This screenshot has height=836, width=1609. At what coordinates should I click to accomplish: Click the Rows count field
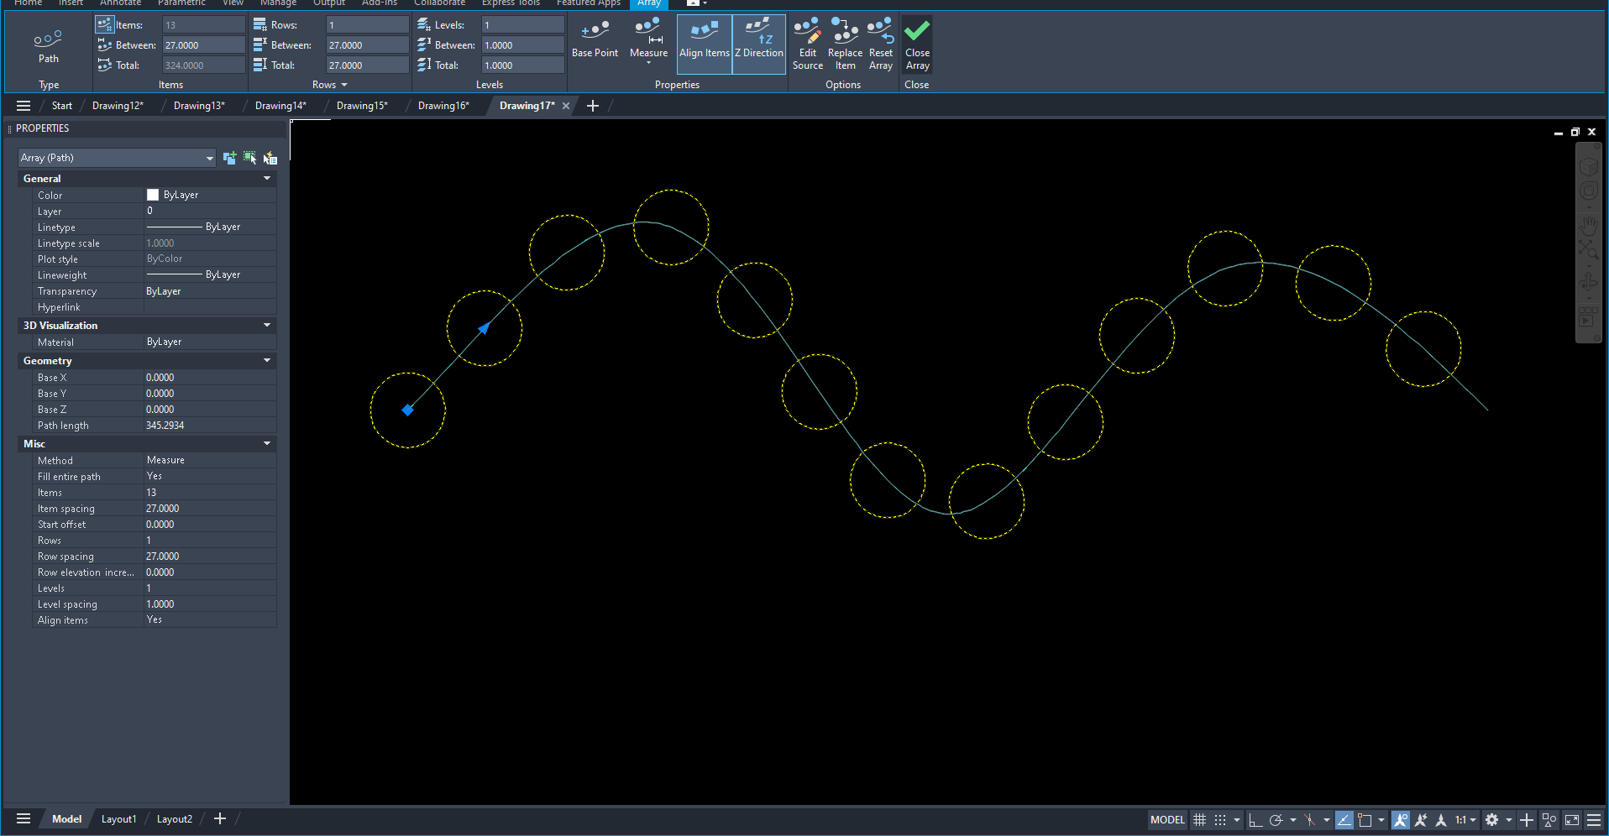367,25
